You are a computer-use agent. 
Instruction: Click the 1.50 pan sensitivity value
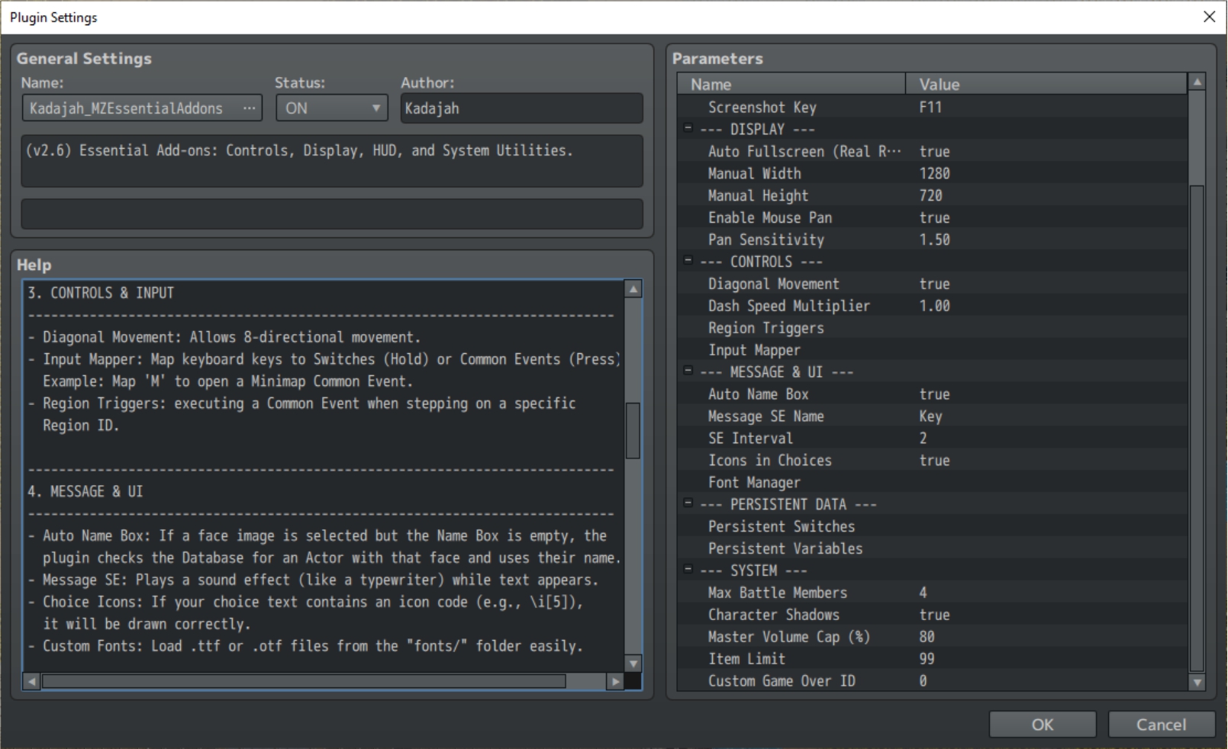[x=934, y=239]
